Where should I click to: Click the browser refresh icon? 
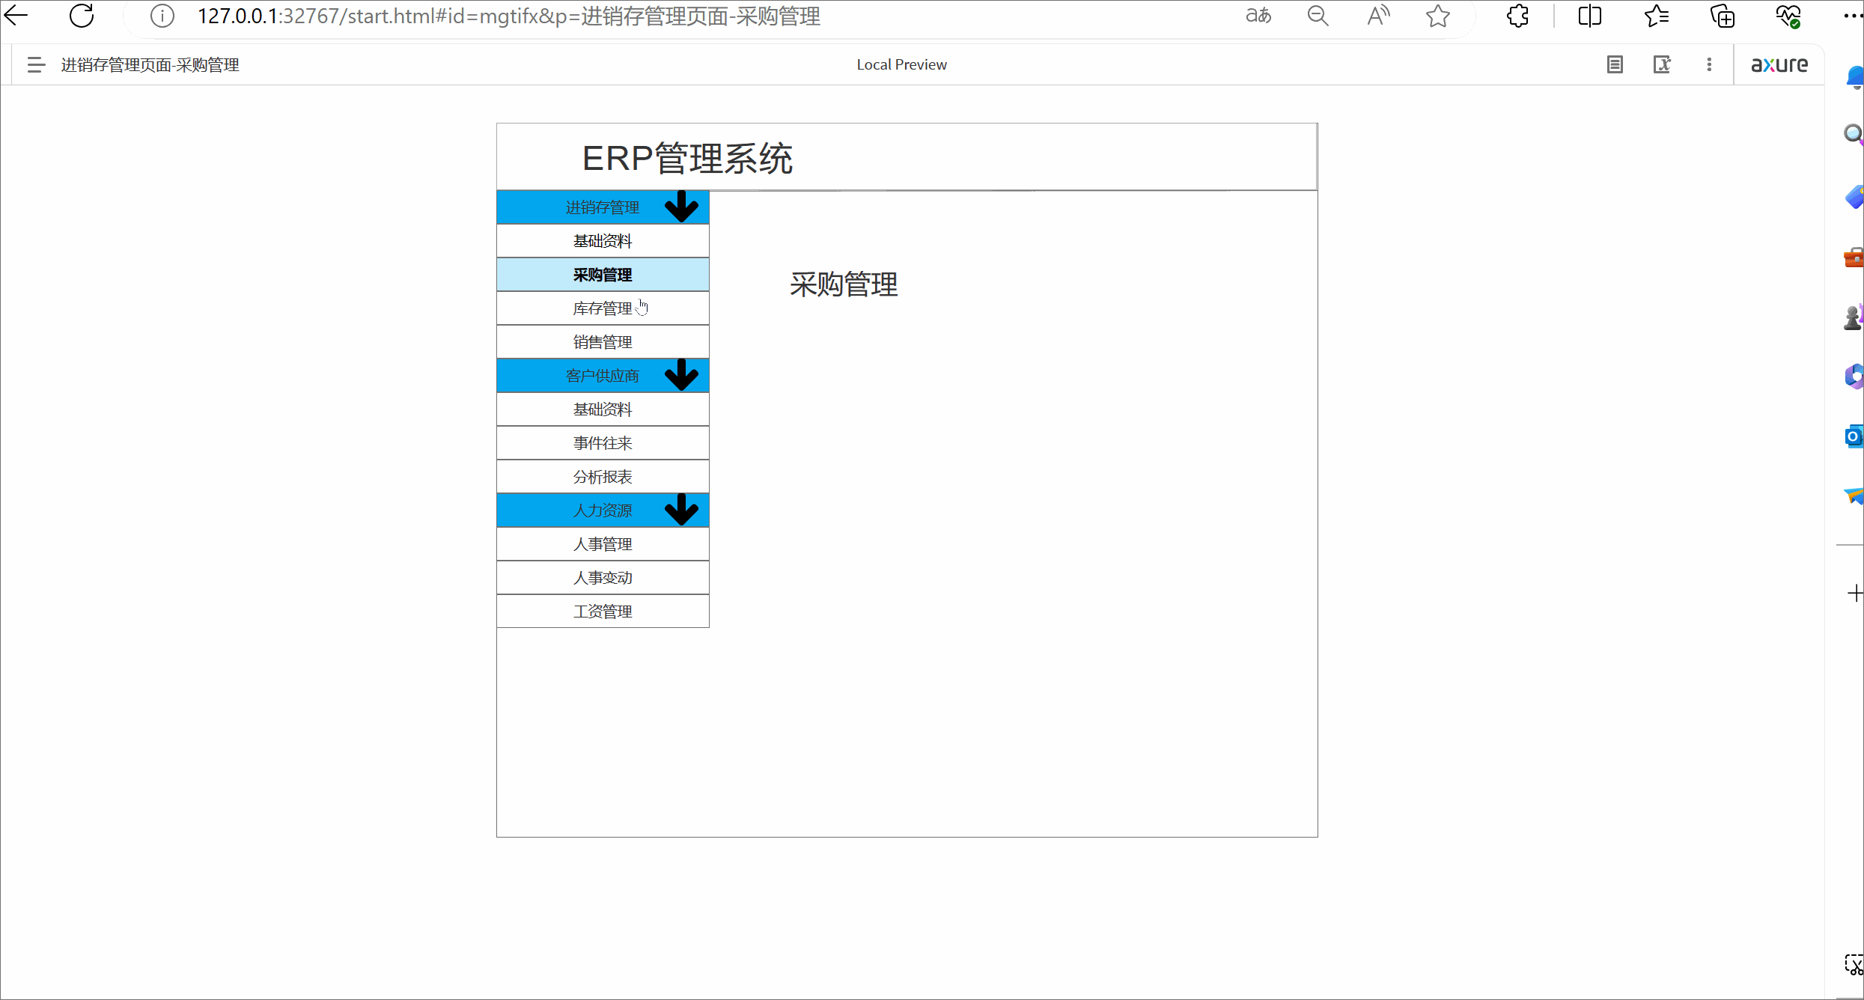(82, 16)
